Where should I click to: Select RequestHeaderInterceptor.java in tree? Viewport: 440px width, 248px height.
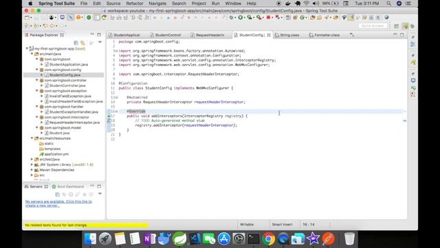point(74,123)
